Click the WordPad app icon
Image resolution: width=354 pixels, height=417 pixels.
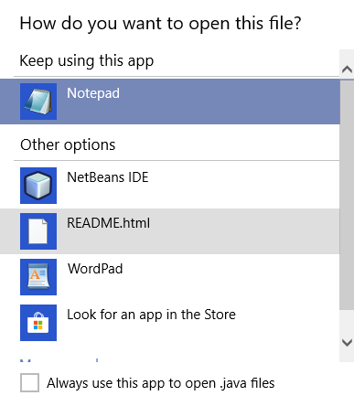[x=38, y=277]
